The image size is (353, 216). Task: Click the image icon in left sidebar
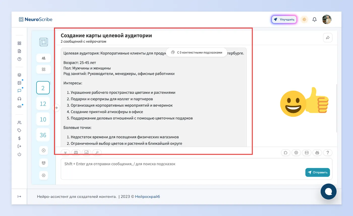pyautogui.click(x=19, y=83)
